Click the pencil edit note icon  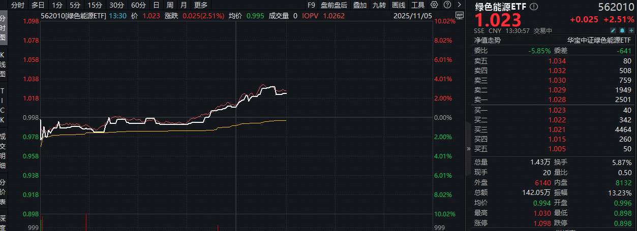(x=613, y=30)
